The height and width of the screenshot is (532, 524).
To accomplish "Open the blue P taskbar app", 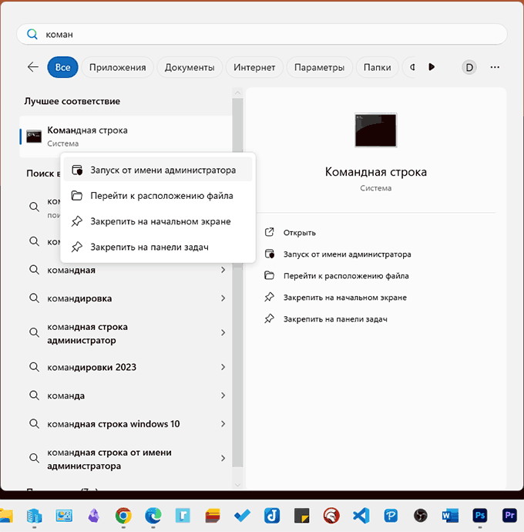I will click(x=391, y=516).
